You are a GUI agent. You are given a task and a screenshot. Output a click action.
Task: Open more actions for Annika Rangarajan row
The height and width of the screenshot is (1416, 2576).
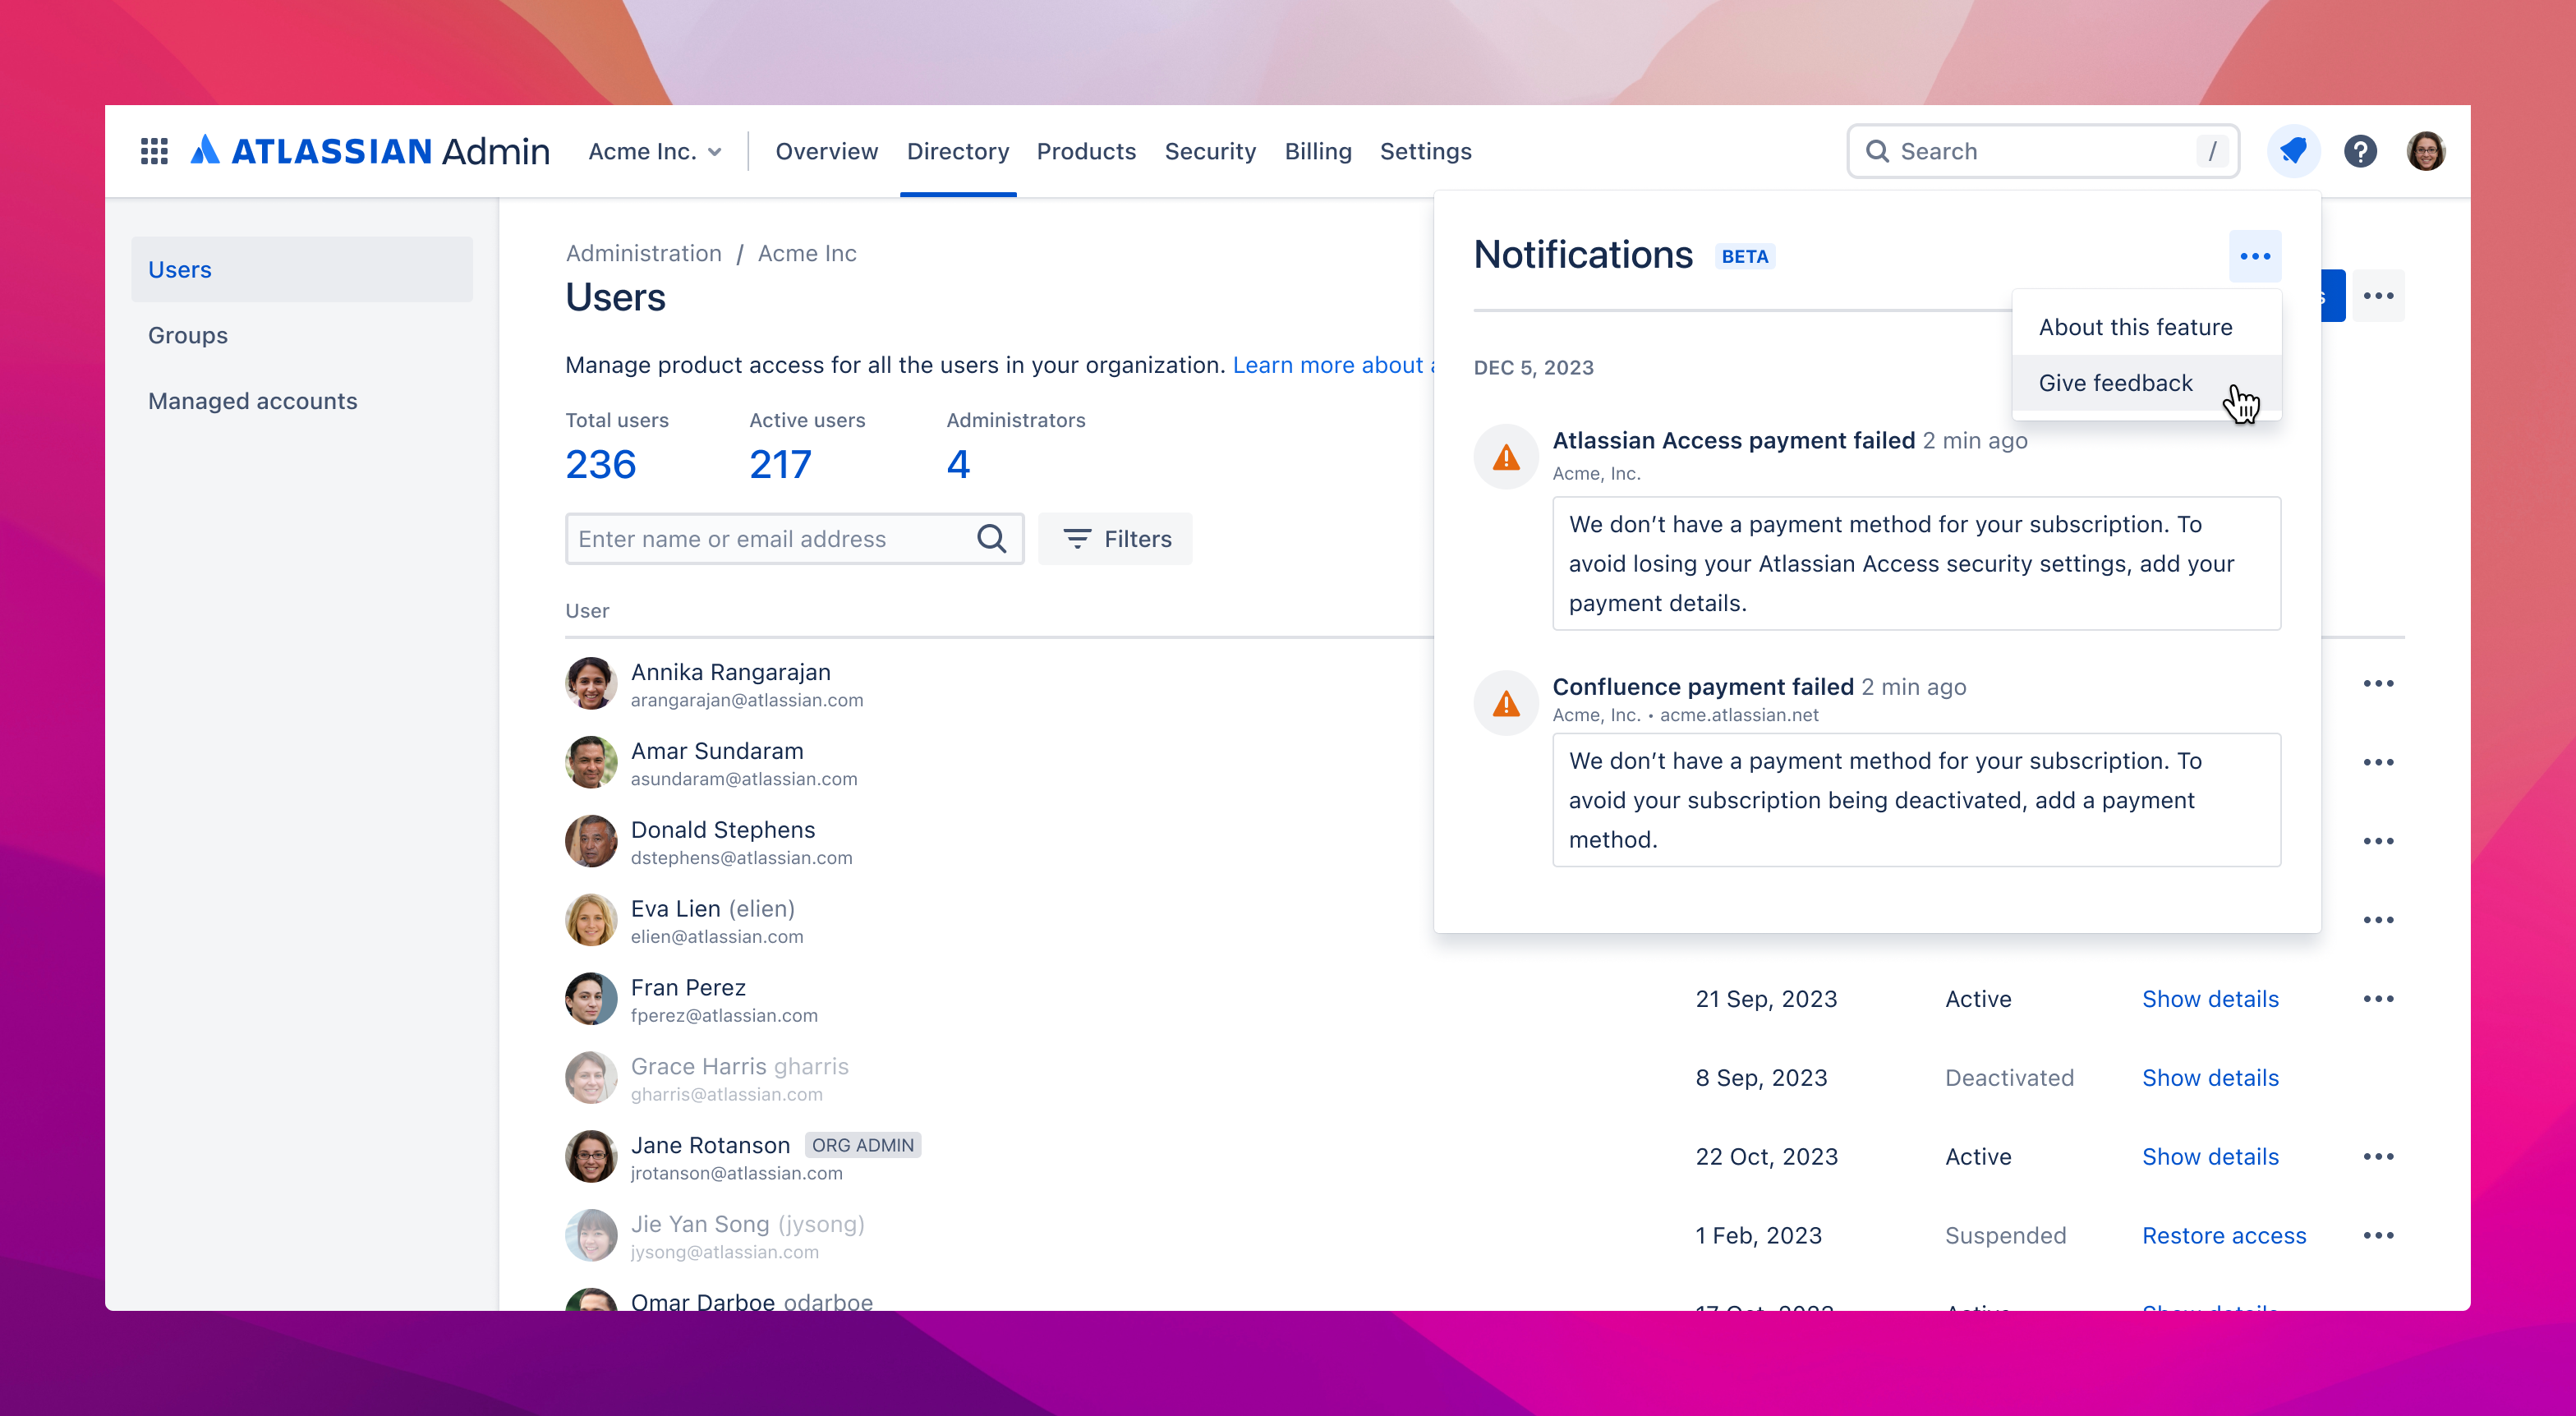point(2378,684)
